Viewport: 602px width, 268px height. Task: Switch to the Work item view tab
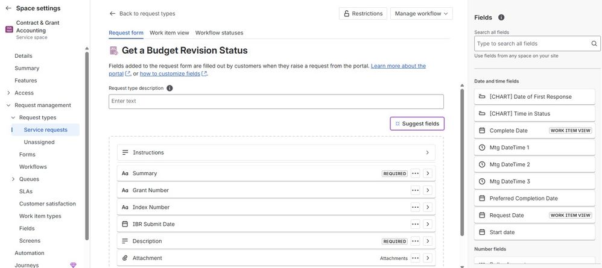pos(169,33)
